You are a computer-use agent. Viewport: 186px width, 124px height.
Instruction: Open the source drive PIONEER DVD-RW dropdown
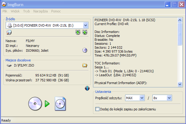pyautogui.click(x=85, y=25)
